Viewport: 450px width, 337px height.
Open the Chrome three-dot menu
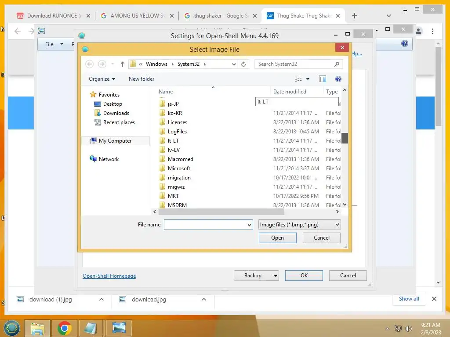432,31
